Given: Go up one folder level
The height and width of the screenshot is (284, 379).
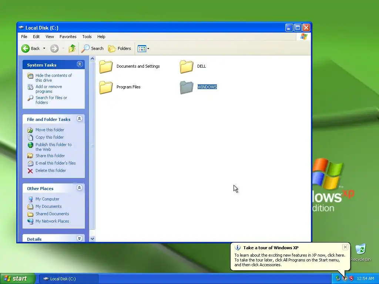Looking at the screenshot, I should [72, 48].
